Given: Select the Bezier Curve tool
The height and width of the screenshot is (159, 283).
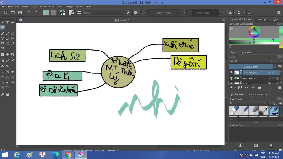Looking at the screenshot, I should click(2, 43).
